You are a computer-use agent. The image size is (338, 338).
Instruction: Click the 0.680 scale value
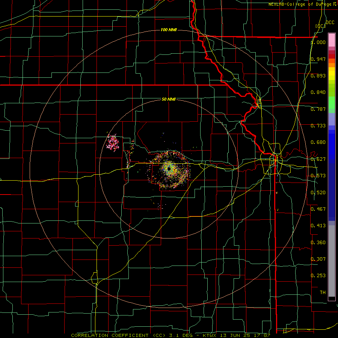318,142
